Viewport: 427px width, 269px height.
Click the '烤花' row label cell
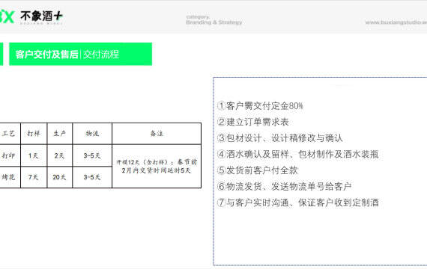point(10,177)
